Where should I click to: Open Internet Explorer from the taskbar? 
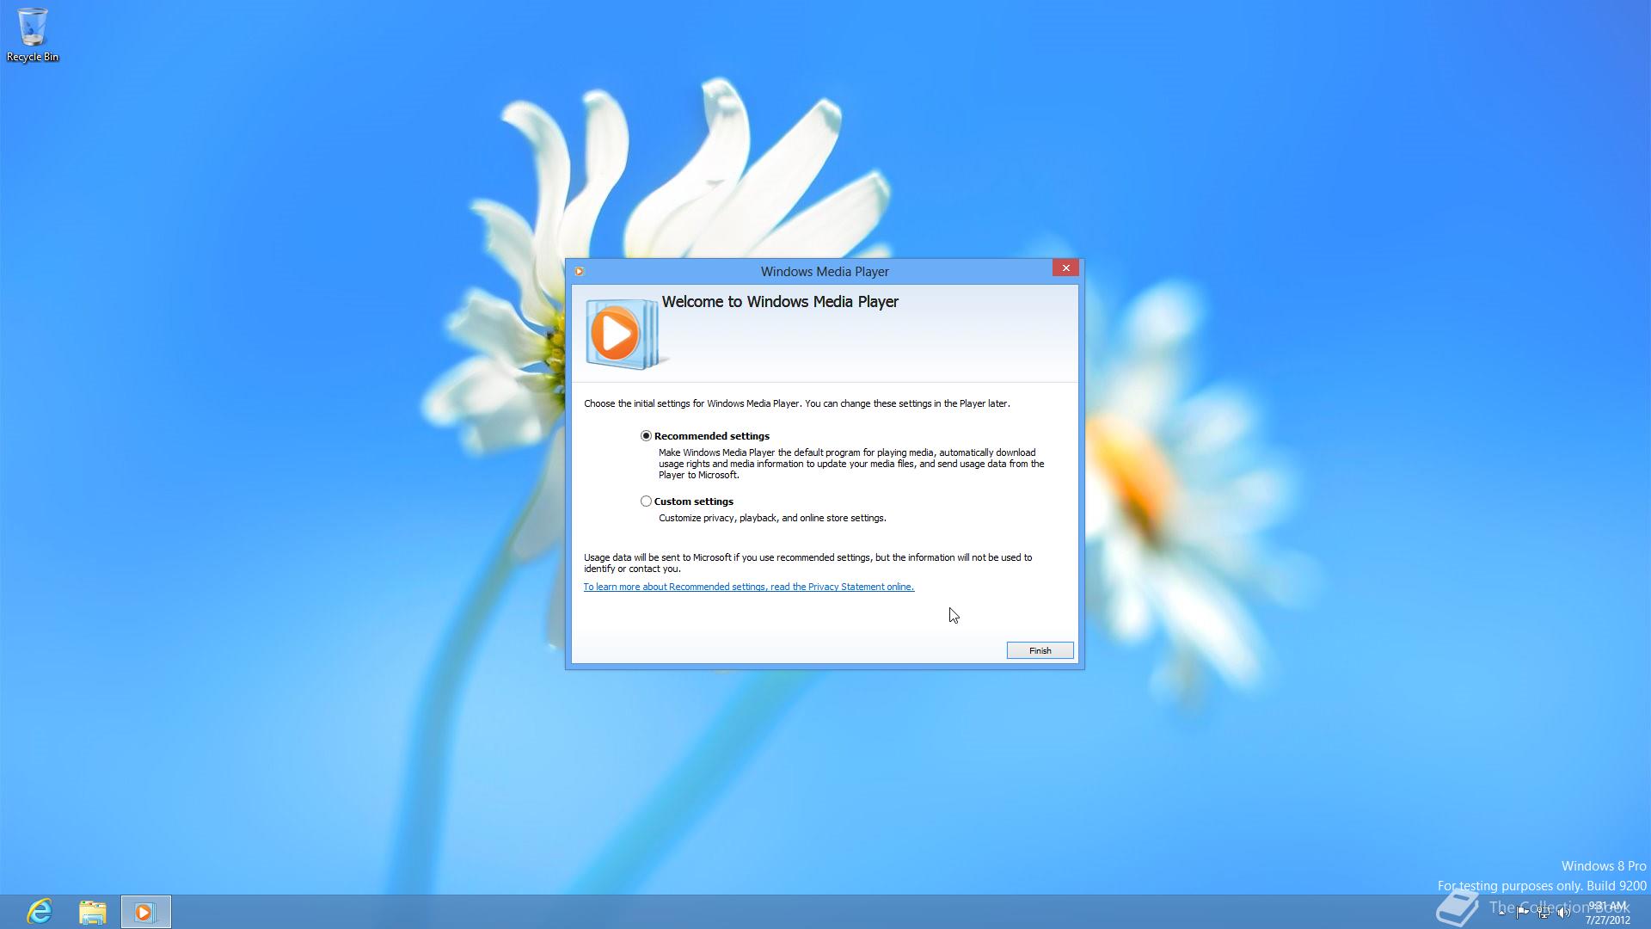(x=39, y=910)
